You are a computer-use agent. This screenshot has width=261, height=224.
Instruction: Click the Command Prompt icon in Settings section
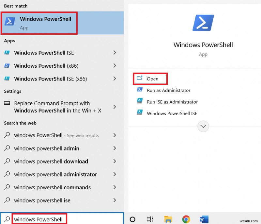click(x=7, y=103)
